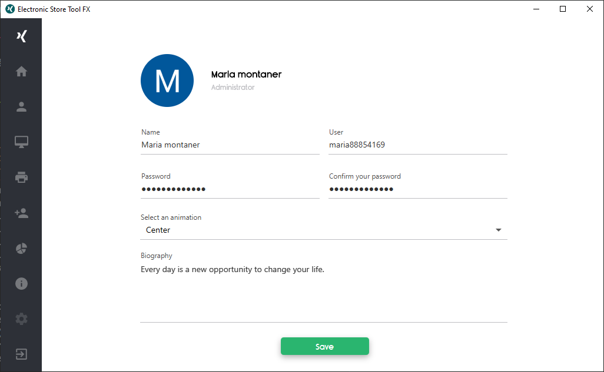The height and width of the screenshot is (372, 604).
Task: Click the blue M profile avatar
Action: coord(167,81)
